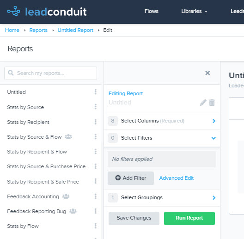Click the search magnifier icon
This screenshot has width=244, height=239.
tap(11, 73)
